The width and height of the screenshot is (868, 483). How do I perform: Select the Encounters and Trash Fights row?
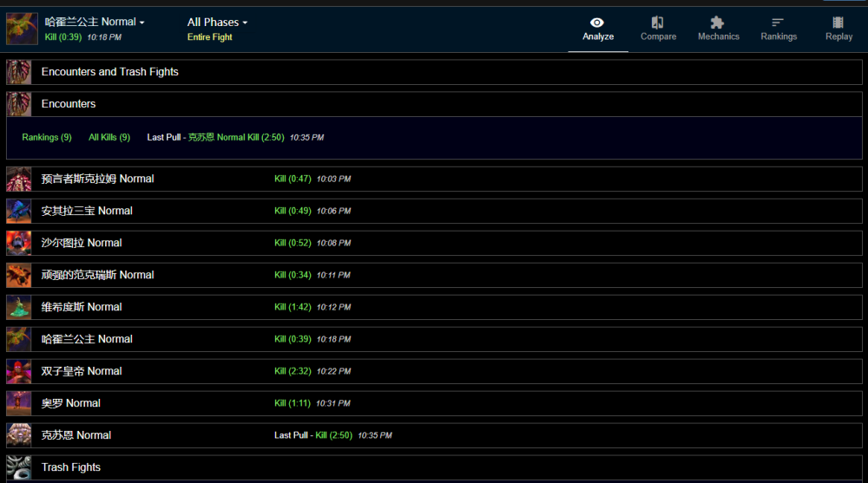click(x=434, y=72)
